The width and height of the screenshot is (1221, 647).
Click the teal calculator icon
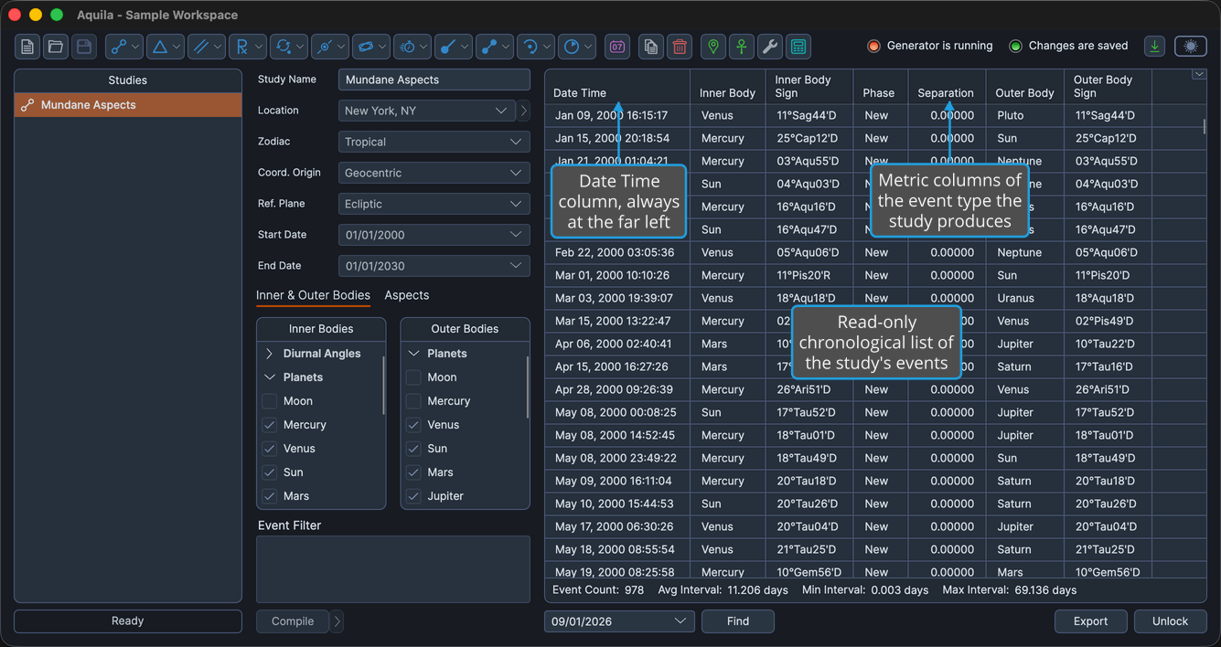pyautogui.click(x=798, y=47)
